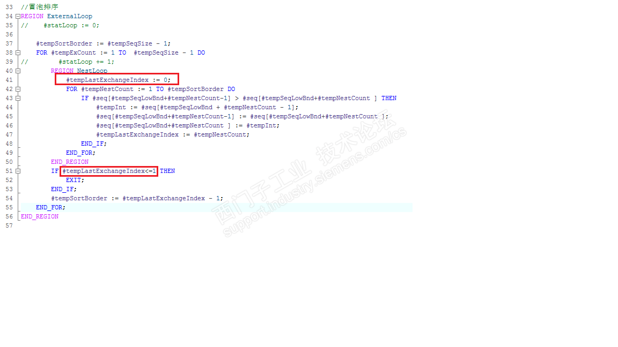Viewport: 618px width, 347px height.
Task: Collapse the IF #seq comparison block fold
Action: tap(18, 99)
